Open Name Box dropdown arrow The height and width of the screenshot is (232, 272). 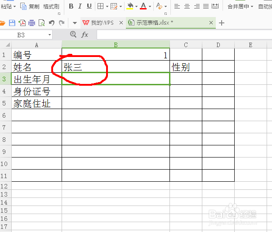(49, 35)
